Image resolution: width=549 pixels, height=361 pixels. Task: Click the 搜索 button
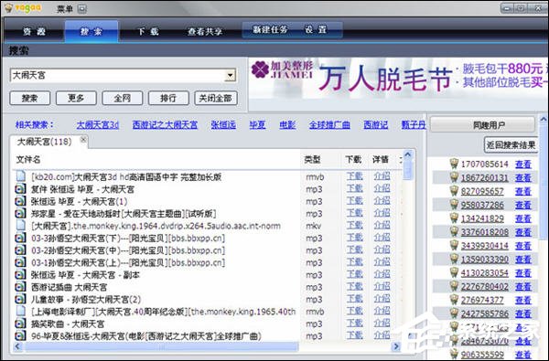coord(30,99)
